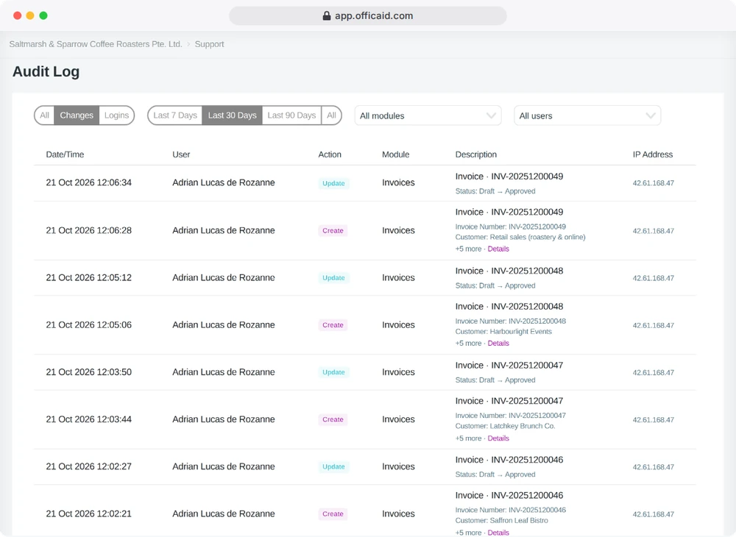The width and height of the screenshot is (736, 537).
Task: Open Details for invoice INV-20251200048
Action: (498, 344)
